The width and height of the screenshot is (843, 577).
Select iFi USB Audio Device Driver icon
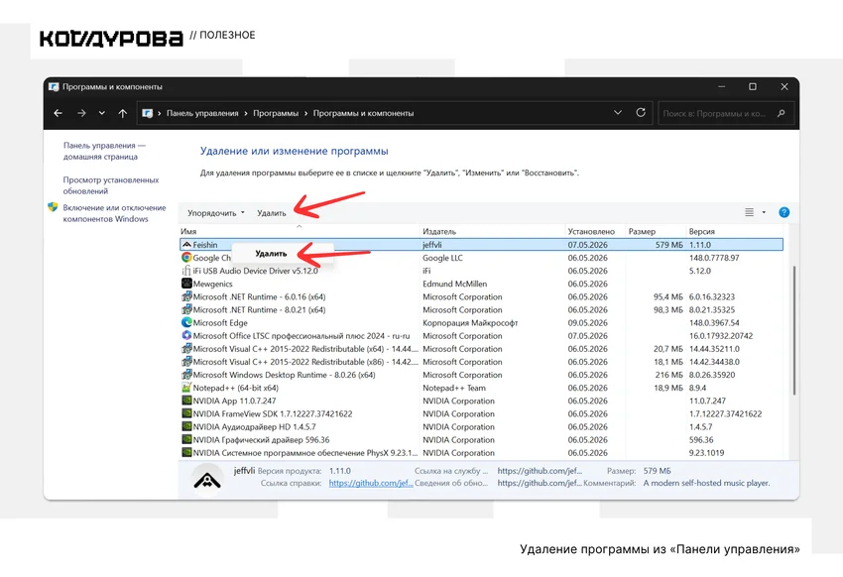click(186, 271)
